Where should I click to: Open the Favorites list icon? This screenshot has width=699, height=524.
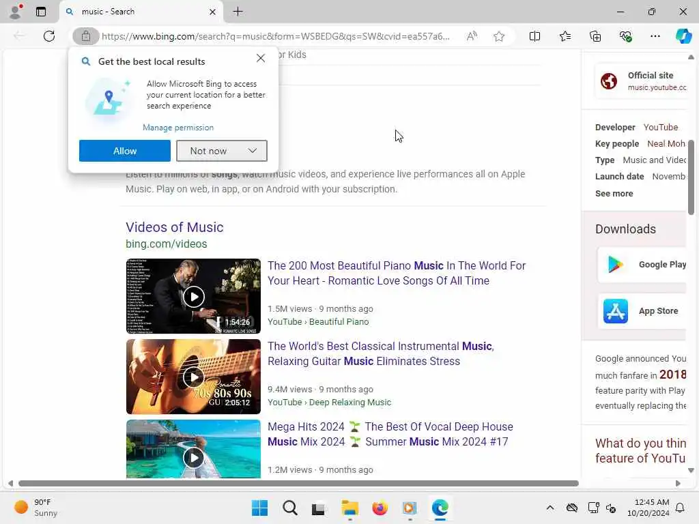(565, 36)
